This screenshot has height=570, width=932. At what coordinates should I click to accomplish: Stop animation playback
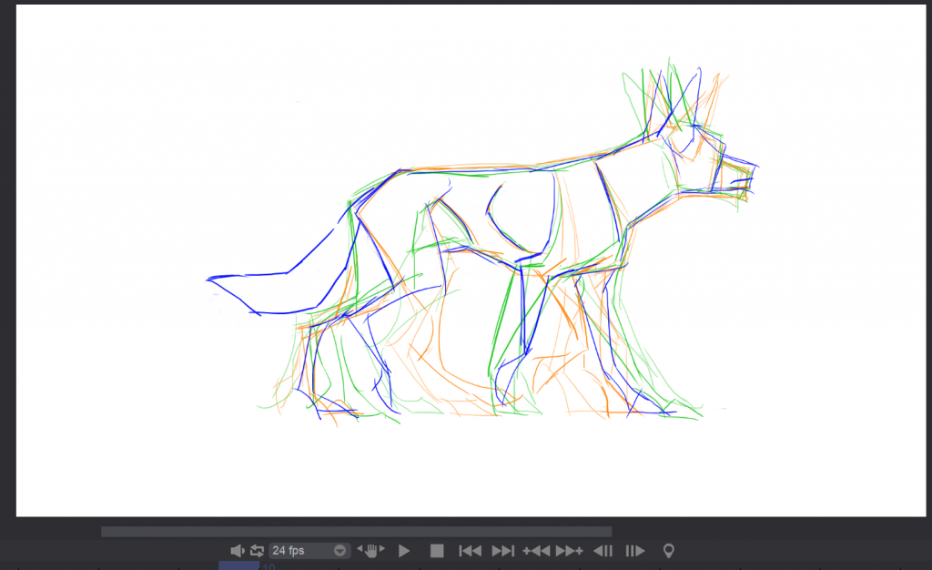437,551
